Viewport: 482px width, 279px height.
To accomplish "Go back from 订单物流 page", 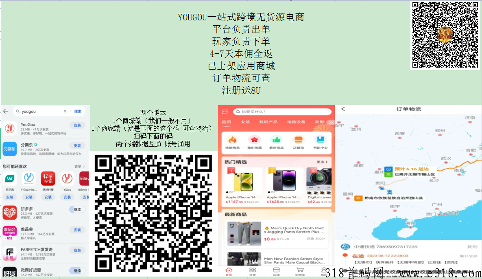I will (x=343, y=109).
